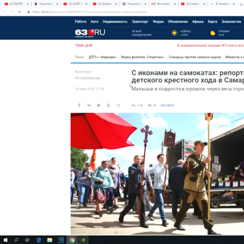Open ДТП с «Феррари» topic

[x=102, y=57]
